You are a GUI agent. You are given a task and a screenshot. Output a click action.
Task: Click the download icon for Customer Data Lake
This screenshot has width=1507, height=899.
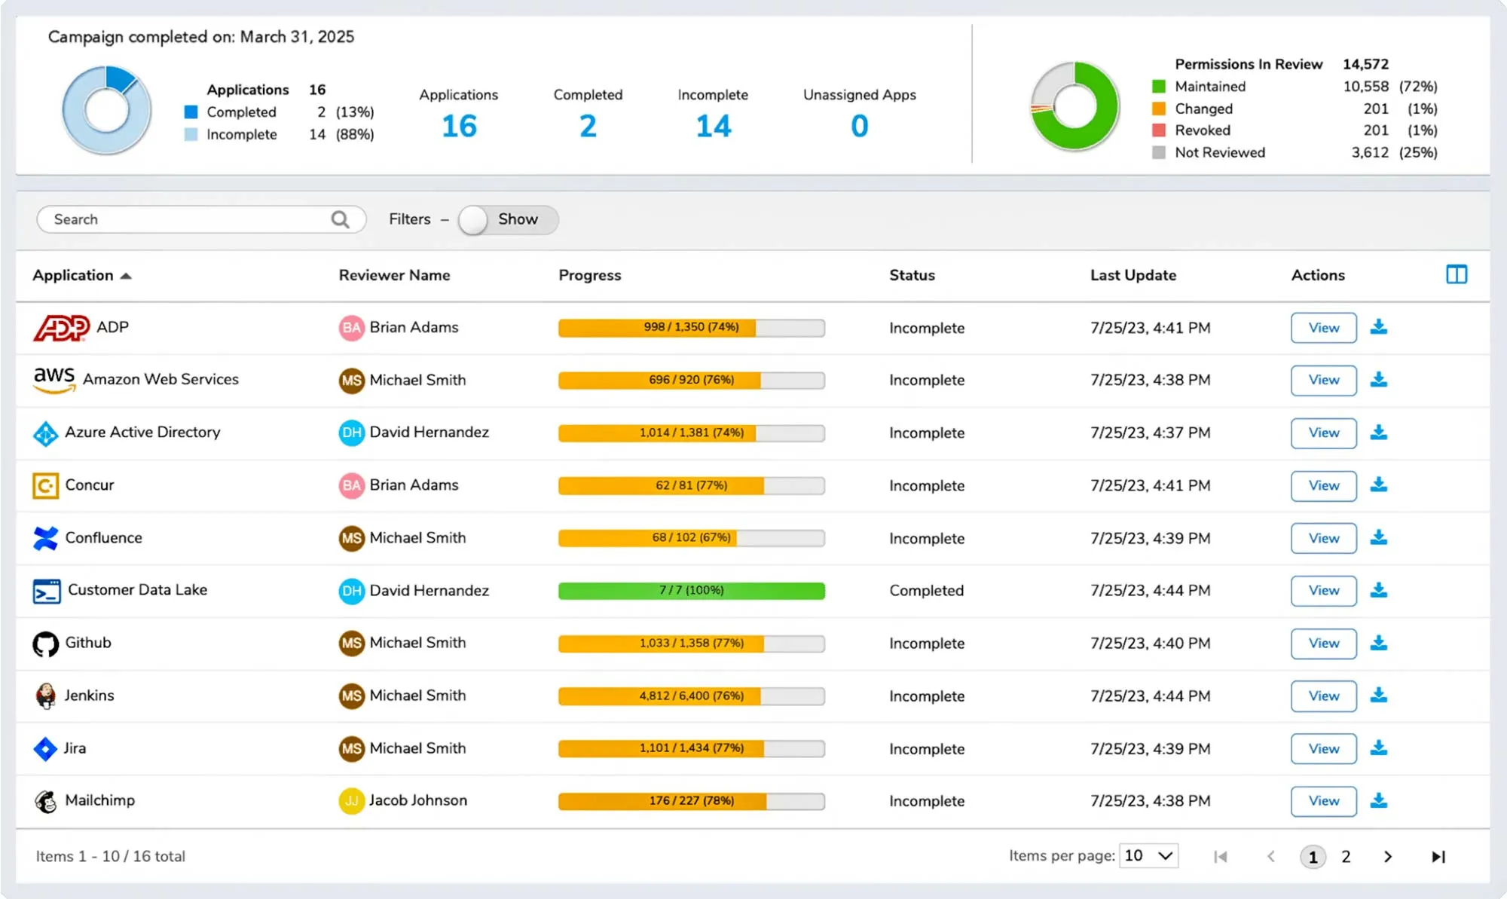pos(1378,590)
